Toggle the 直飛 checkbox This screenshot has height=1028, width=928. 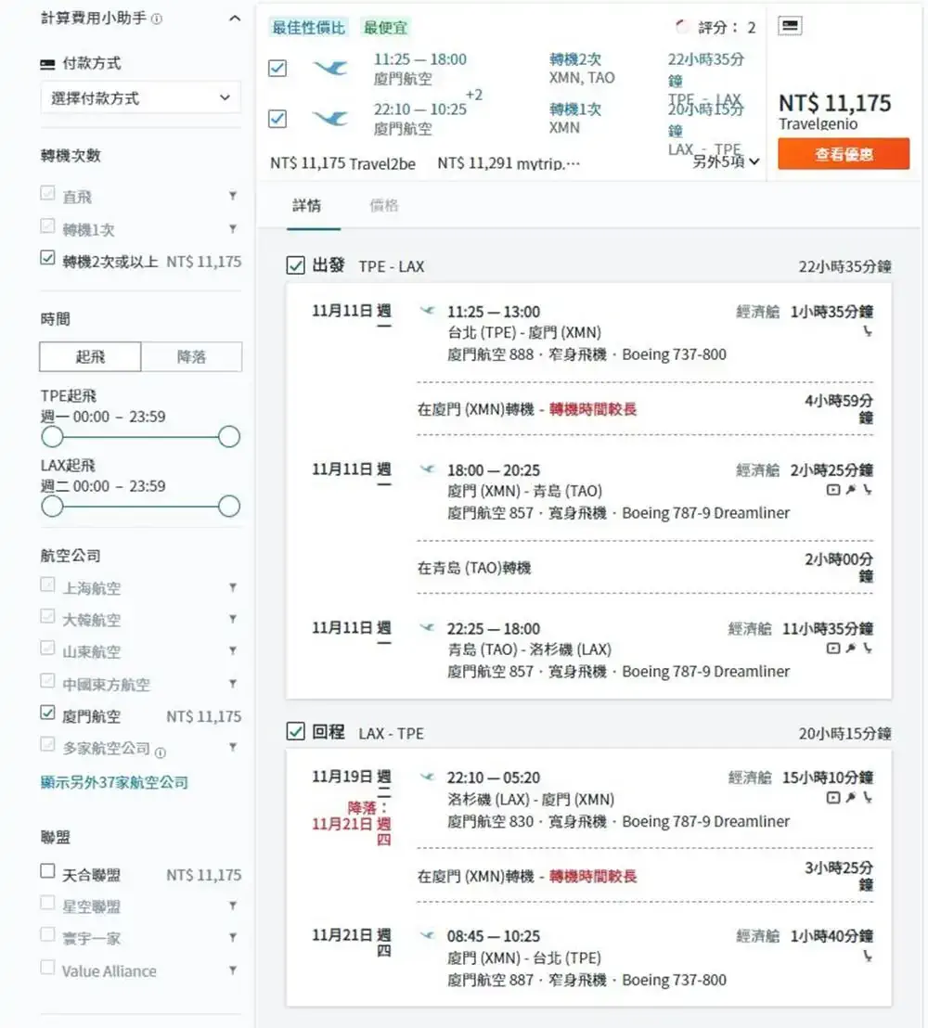47,193
